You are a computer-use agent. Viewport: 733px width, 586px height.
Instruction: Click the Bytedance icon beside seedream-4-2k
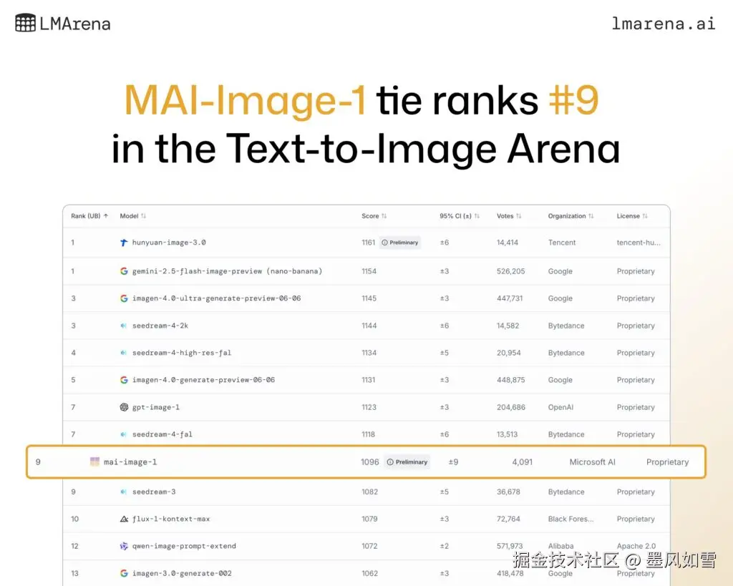coord(123,326)
